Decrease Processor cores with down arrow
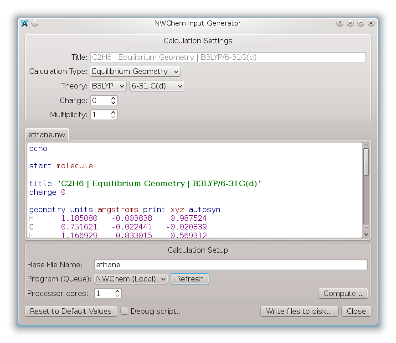Viewport: 396px width, 343px height. tap(117, 296)
